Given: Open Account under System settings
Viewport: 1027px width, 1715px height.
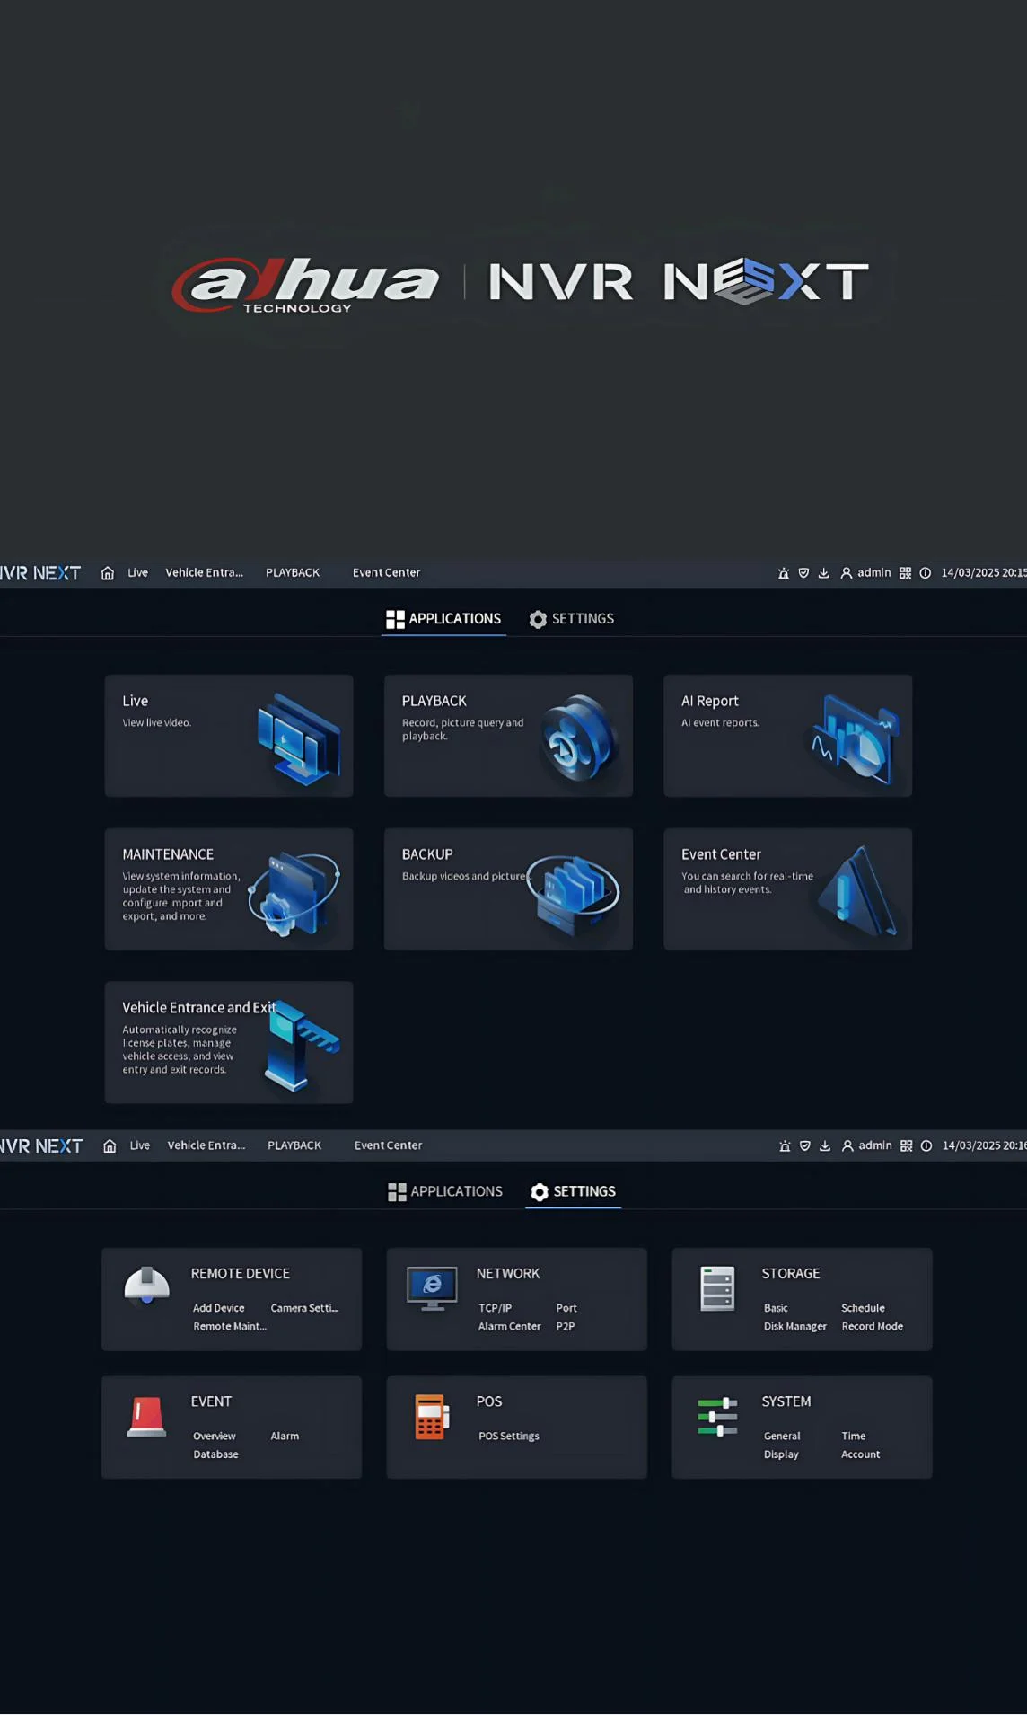Looking at the screenshot, I should click(x=860, y=1454).
